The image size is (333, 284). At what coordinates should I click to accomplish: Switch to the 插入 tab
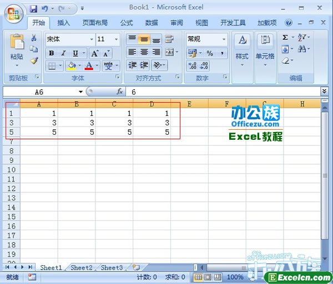(x=63, y=23)
